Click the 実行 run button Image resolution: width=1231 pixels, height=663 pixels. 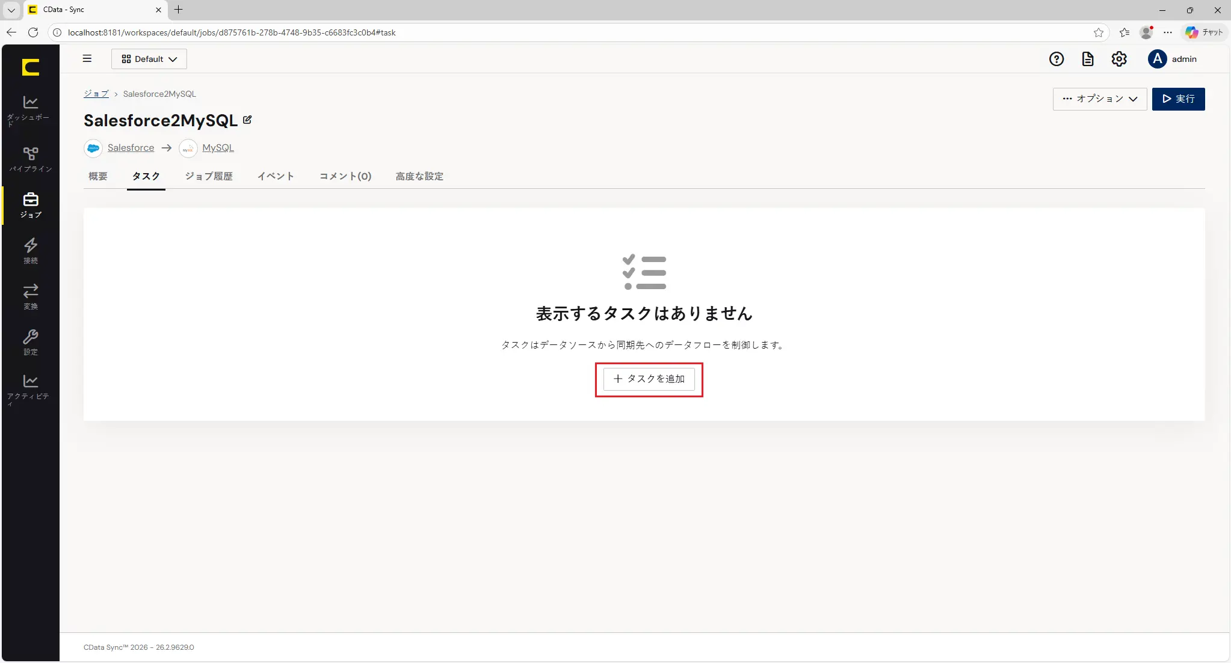[1178, 99]
